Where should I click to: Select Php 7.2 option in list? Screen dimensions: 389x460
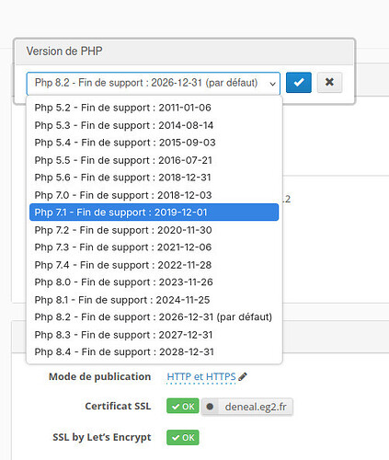point(154,230)
